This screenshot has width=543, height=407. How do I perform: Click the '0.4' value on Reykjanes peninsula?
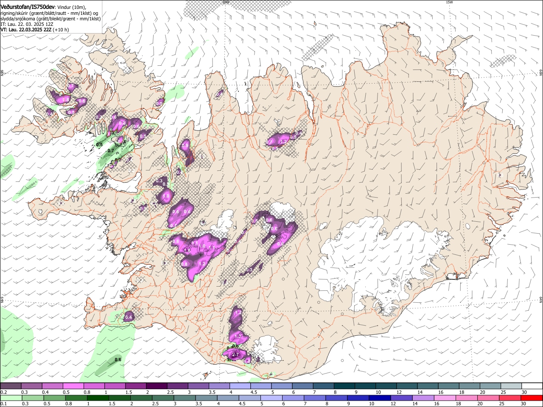(x=129, y=317)
